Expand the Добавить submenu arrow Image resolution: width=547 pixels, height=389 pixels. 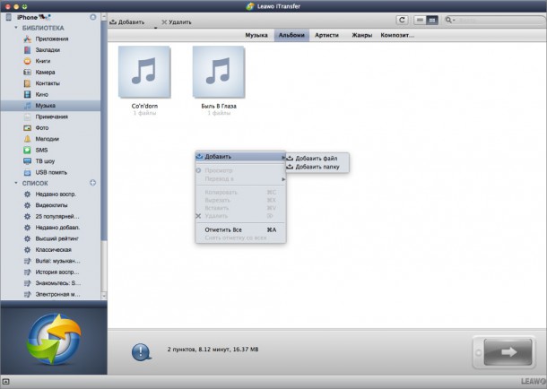coord(283,157)
